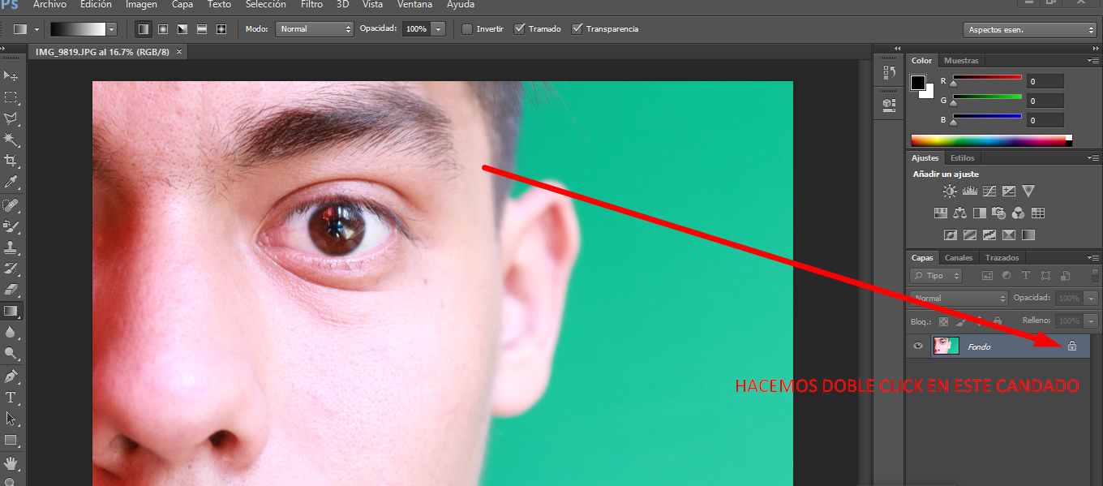Select the Eyedropper tool

11,182
